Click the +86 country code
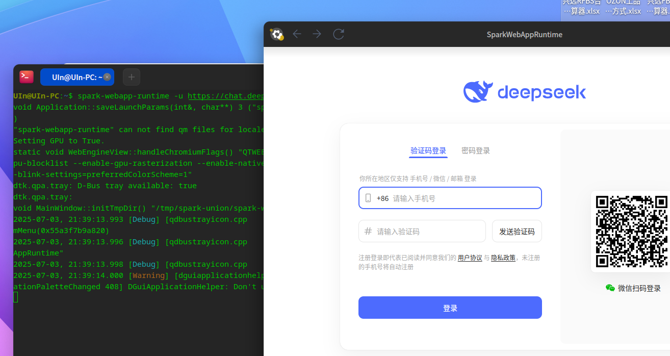The width and height of the screenshot is (670, 356). 382,198
